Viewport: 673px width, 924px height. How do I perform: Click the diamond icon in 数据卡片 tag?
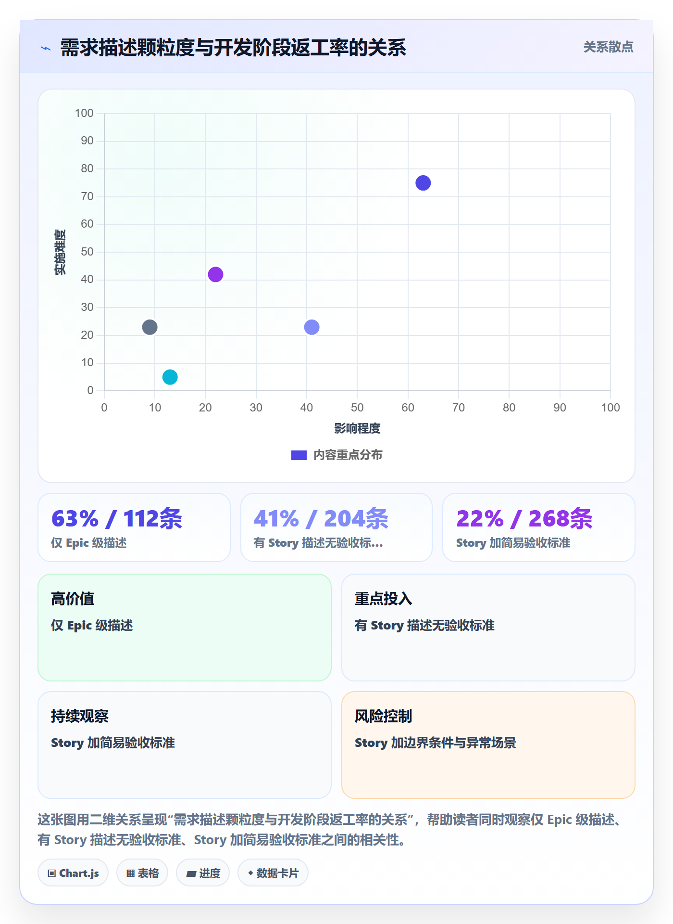[250, 873]
